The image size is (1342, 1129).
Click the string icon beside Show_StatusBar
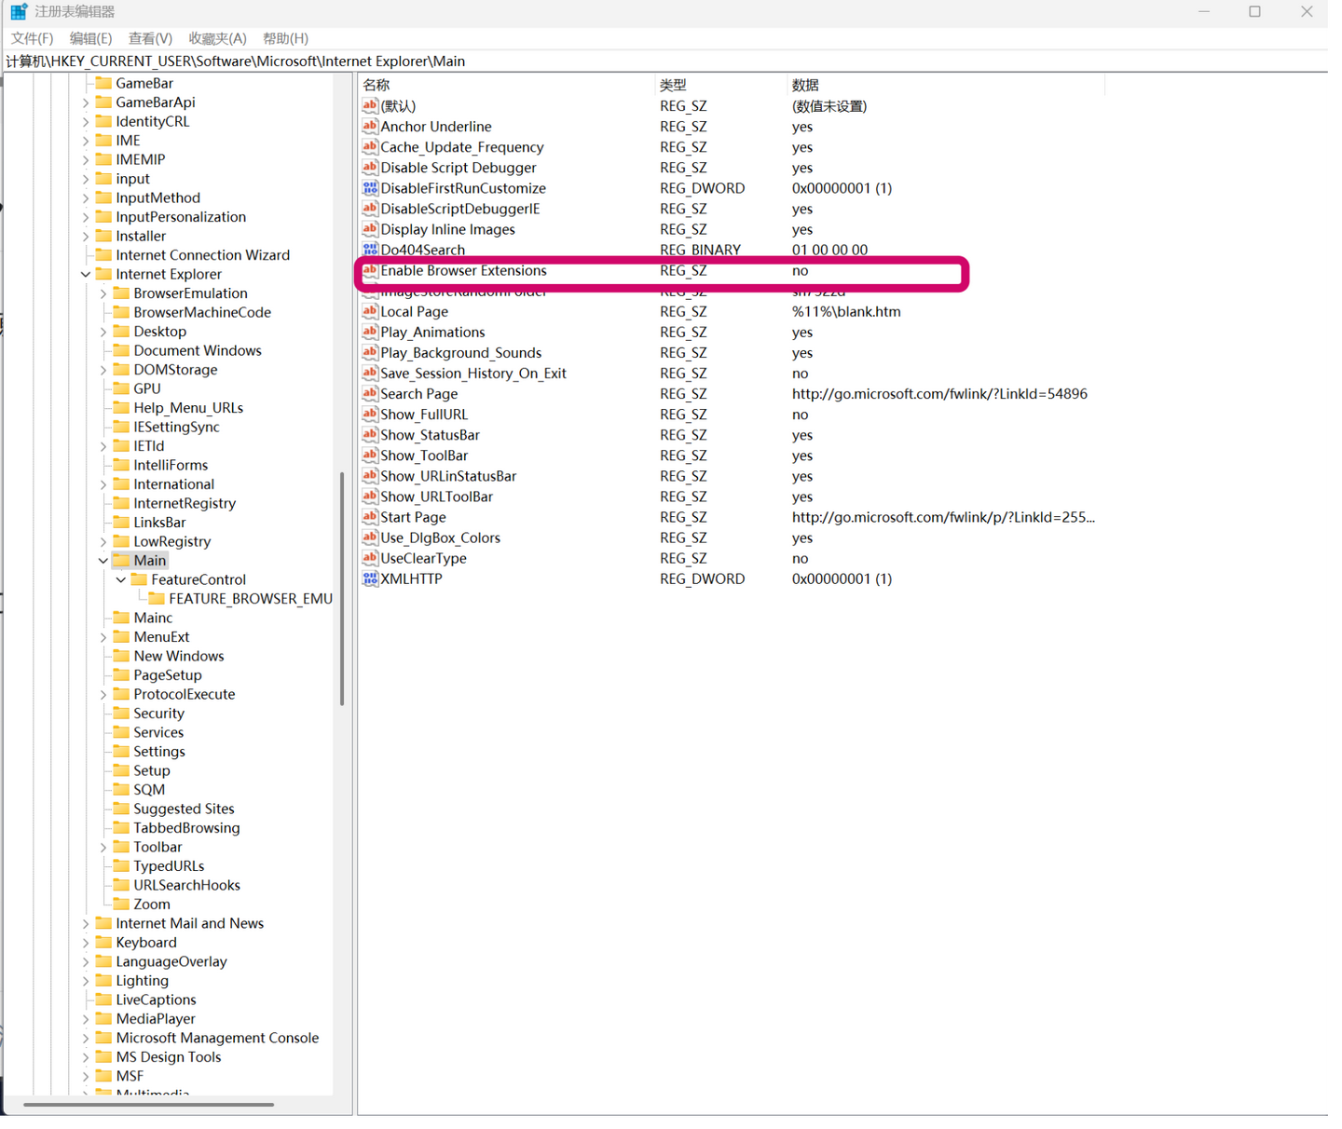tap(370, 434)
